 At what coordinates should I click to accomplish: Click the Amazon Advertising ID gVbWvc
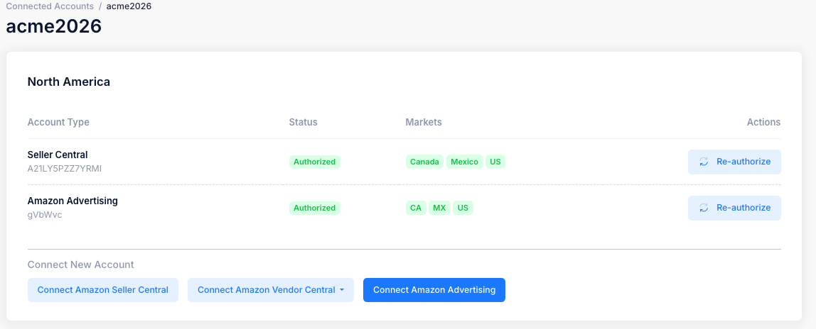tap(45, 215)
